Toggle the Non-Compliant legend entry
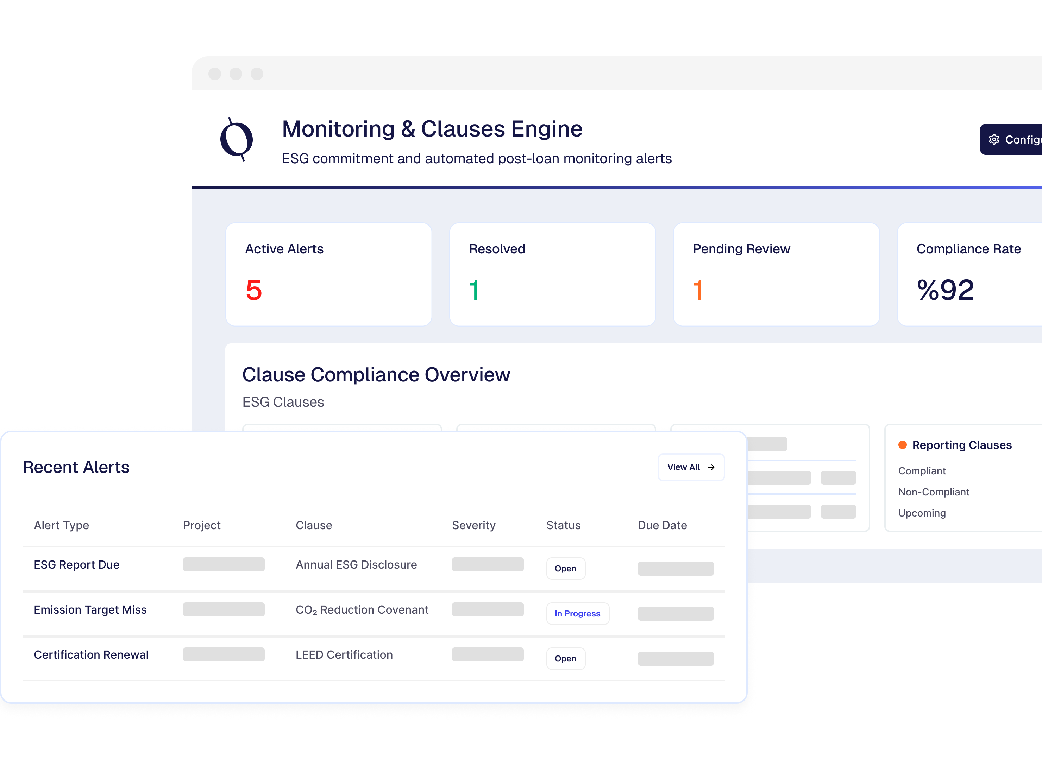The height and width of the screenshot is (760, 1042). [x=933, y=491]
